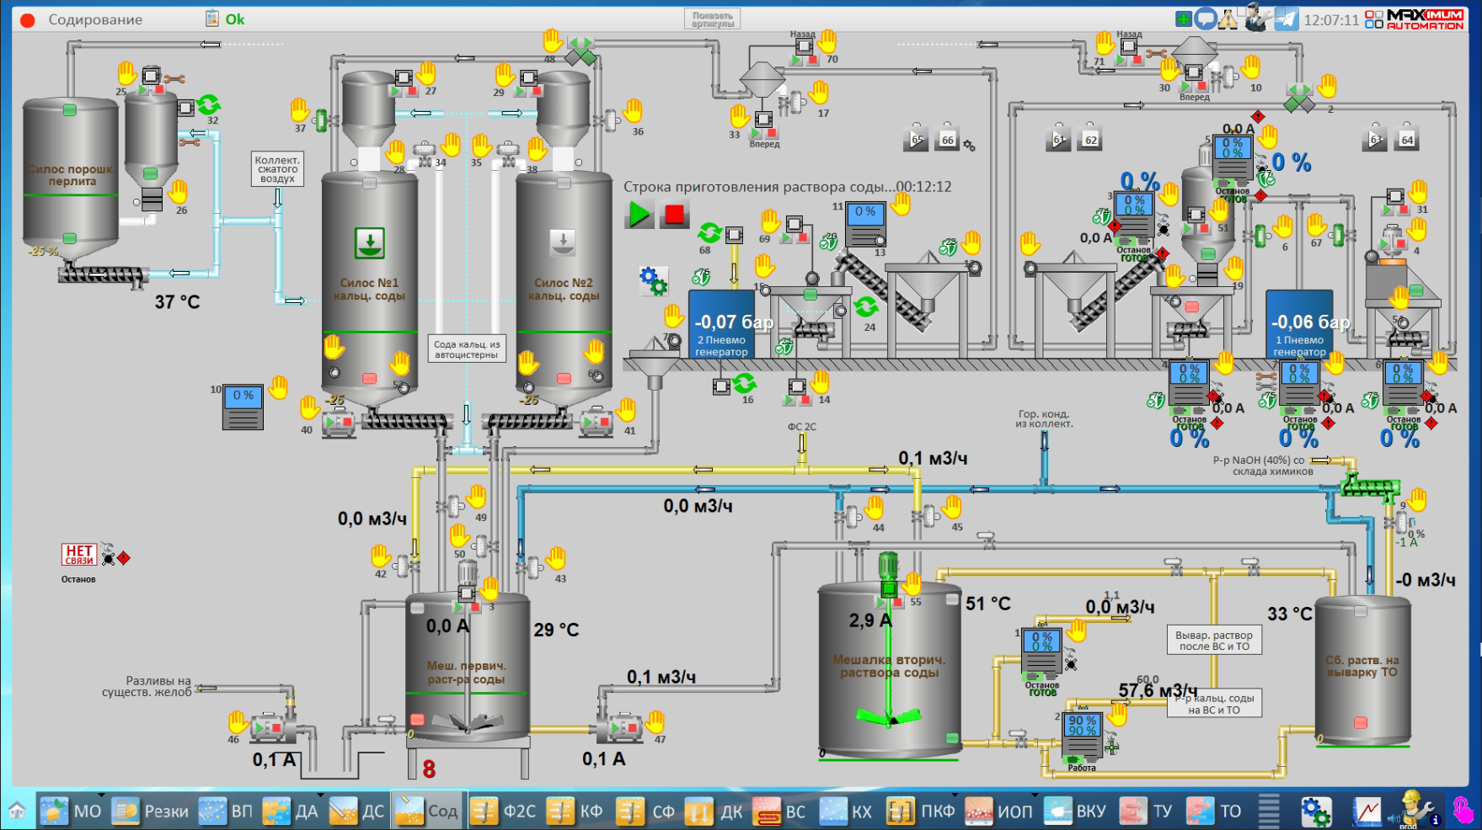This screenshot has width=1482, height=830.
Task: Expand the ДА section dropdown arrow
Action: [x=320, y=795]
